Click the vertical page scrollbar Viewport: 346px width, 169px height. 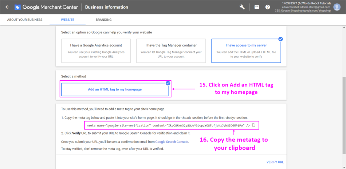[344, 109]
